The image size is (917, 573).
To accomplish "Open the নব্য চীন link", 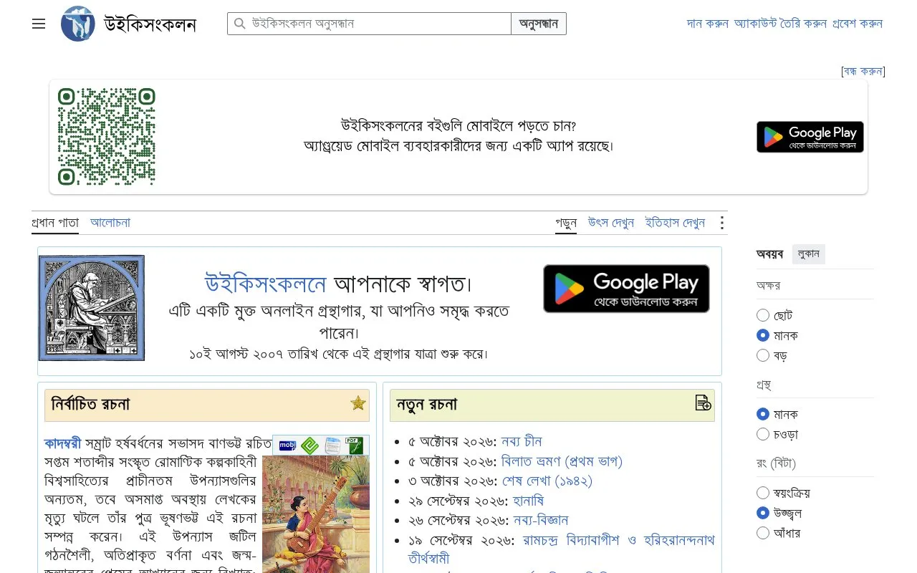I will tap(522, 441).
